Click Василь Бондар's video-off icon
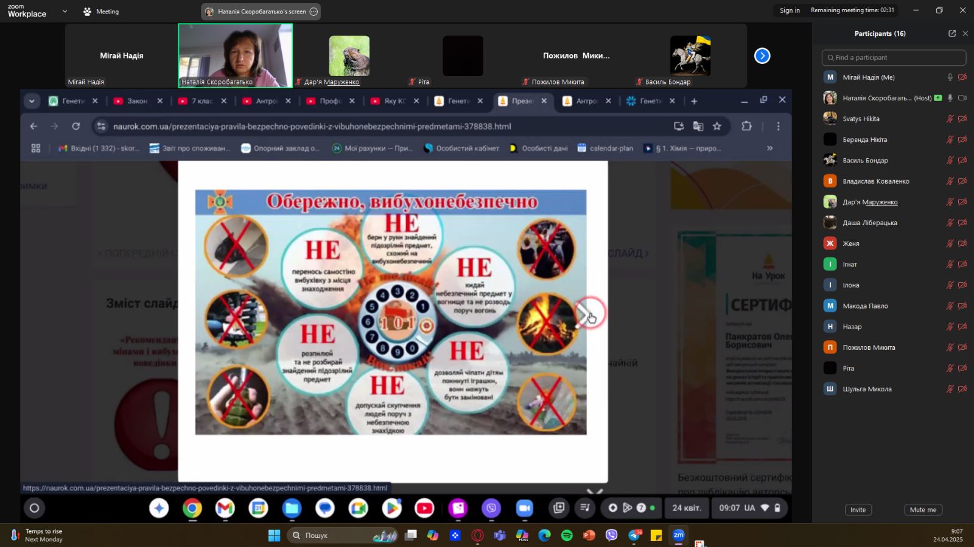974x547 pixels. pyautogui.click(x=962, y=160)
